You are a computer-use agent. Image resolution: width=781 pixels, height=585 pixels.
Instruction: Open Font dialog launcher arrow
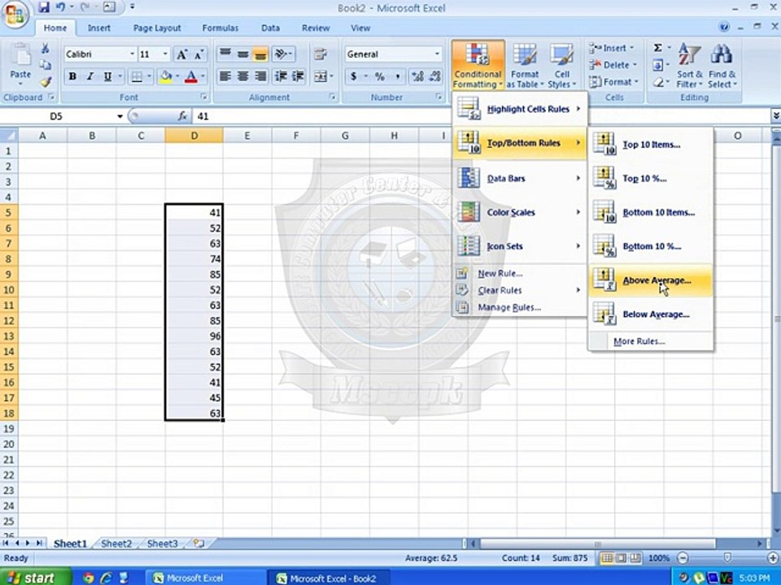[x=203, y=97]
